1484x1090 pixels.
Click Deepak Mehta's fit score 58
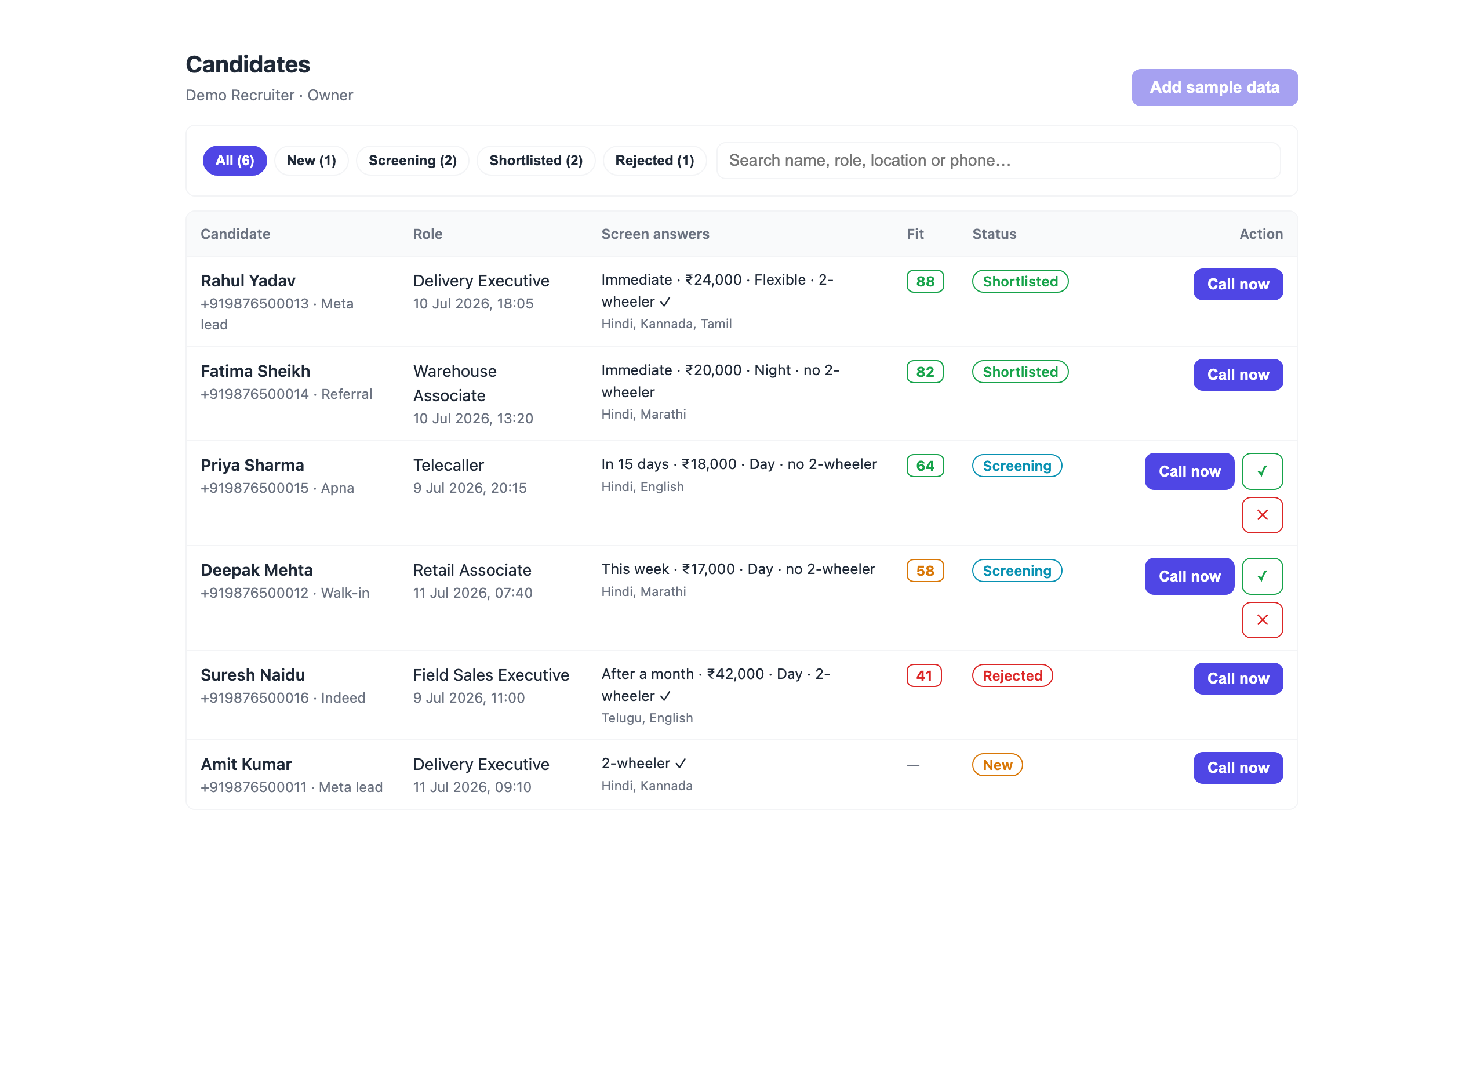tap(925, 570)
